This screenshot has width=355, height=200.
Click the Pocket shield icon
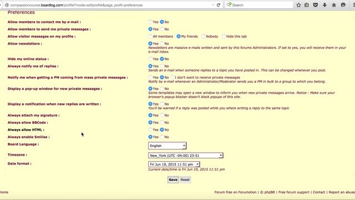coord(316,5)
